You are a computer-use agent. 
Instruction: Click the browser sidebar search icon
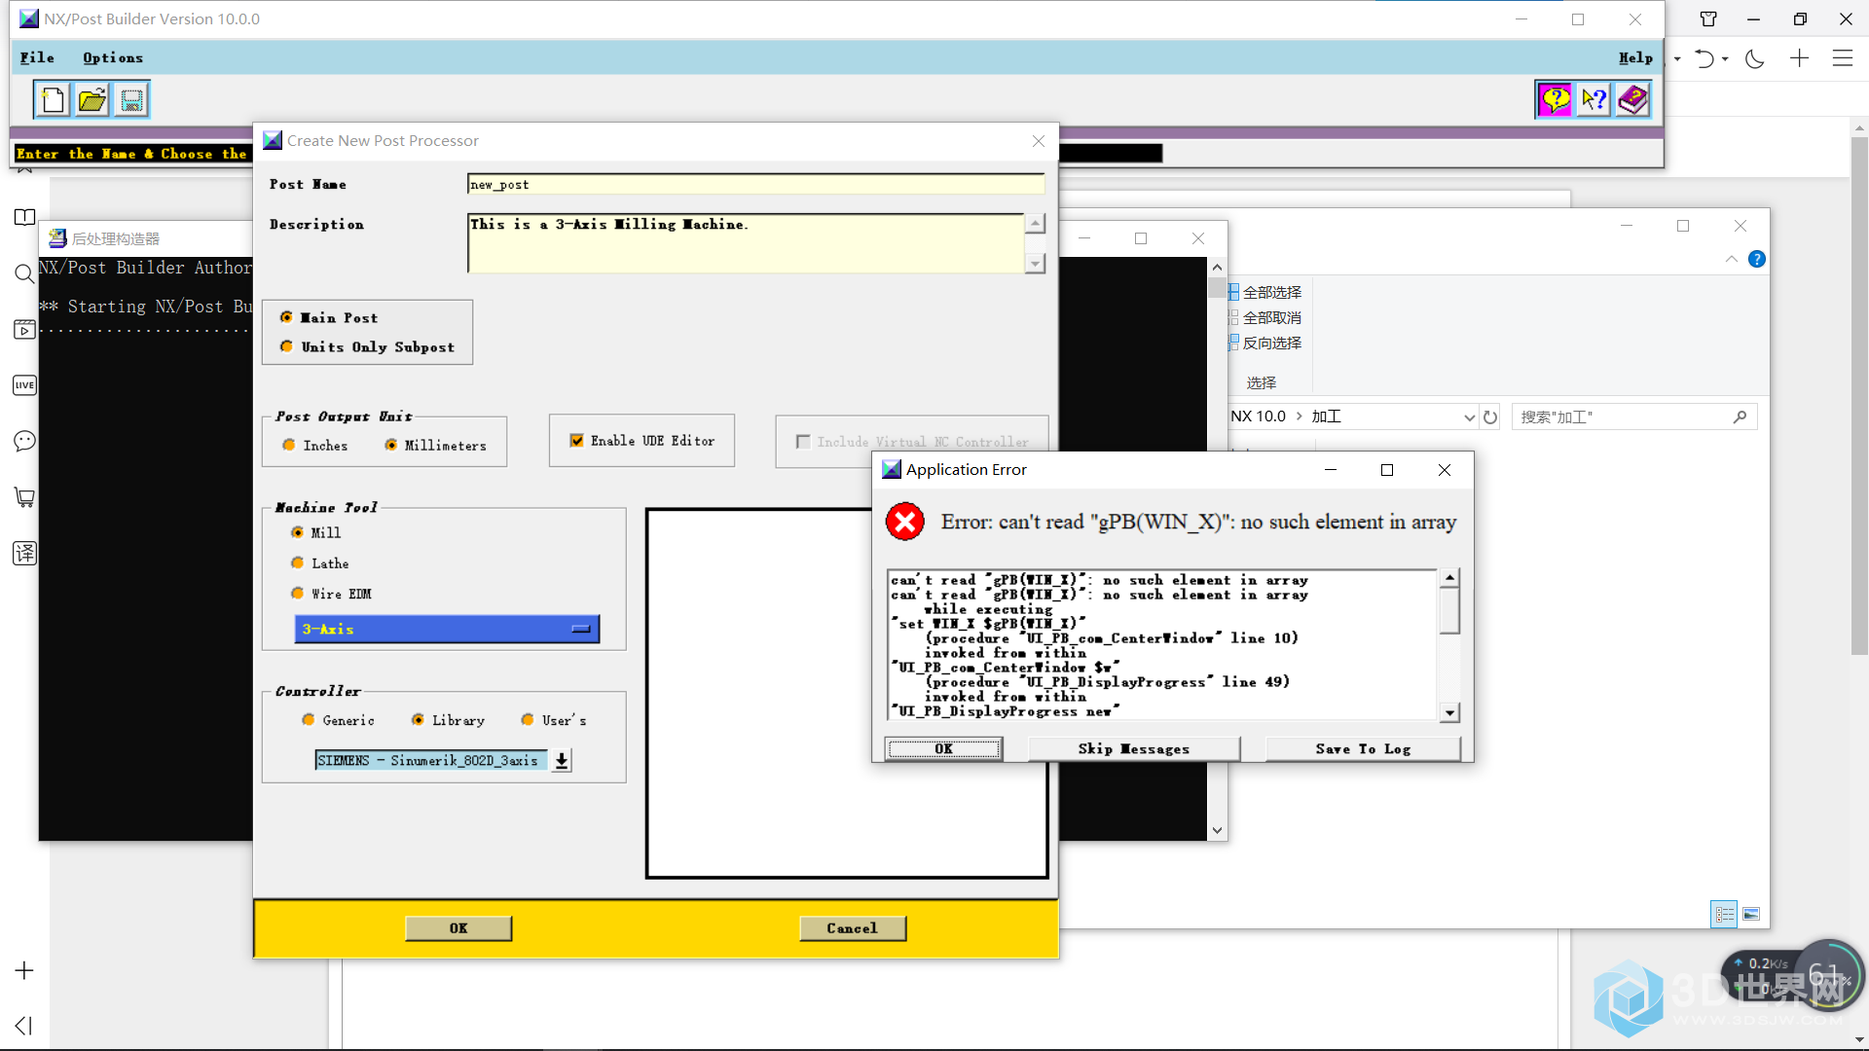[24, 273]
